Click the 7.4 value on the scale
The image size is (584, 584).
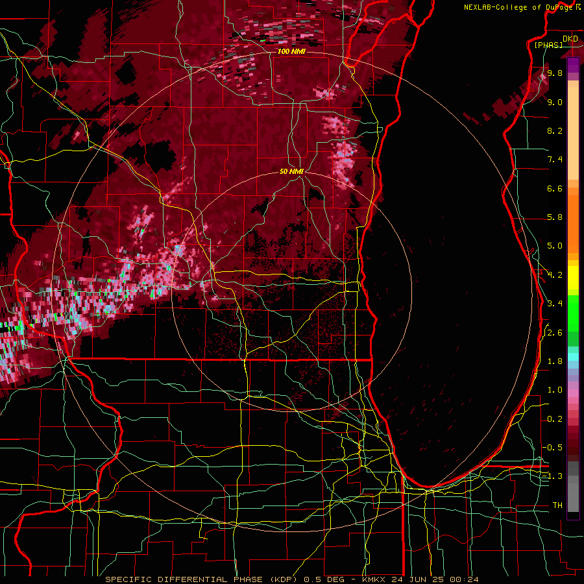tap(555, 160)
